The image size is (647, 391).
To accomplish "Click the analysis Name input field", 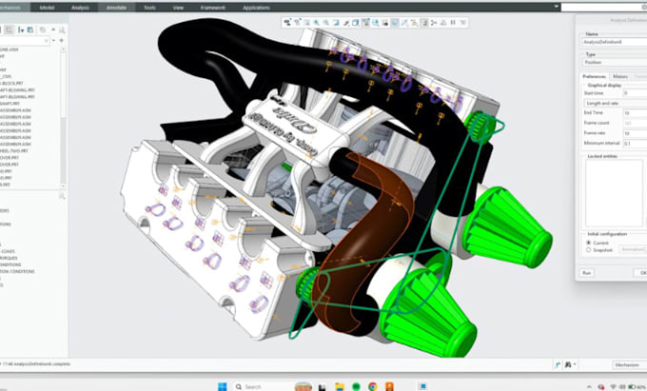I will click(615, 42).
